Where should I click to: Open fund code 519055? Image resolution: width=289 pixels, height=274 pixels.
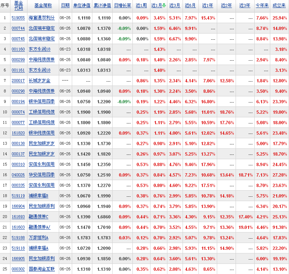[x=18, y=18]
